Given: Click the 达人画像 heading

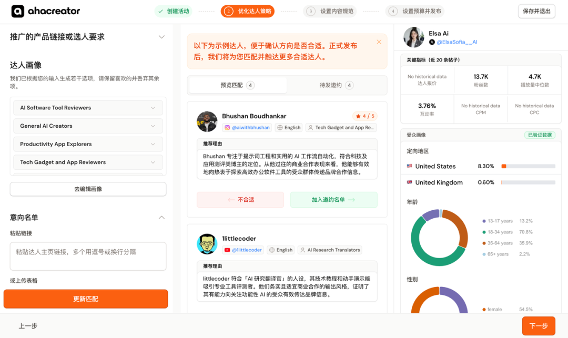Looking at the screenshot, I should [x=26, y=65].
